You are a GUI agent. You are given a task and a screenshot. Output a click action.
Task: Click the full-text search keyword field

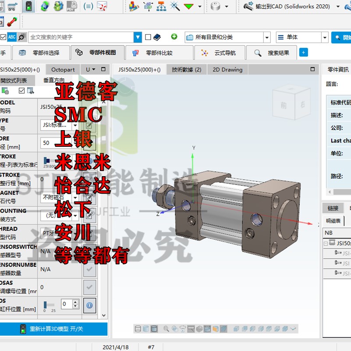pos(81,37)
